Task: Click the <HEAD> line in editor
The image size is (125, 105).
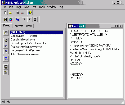Action: (76, 42)
